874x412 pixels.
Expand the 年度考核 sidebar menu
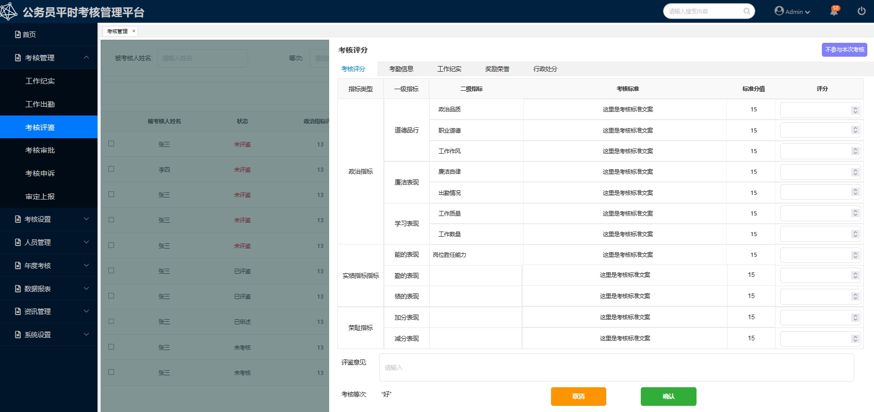86,265
